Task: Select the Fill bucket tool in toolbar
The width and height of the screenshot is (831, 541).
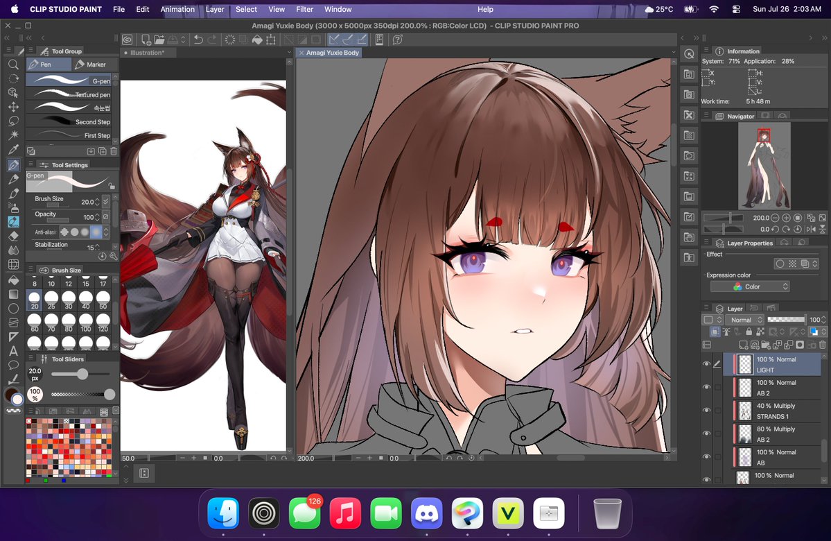Action: click(13, 280)
